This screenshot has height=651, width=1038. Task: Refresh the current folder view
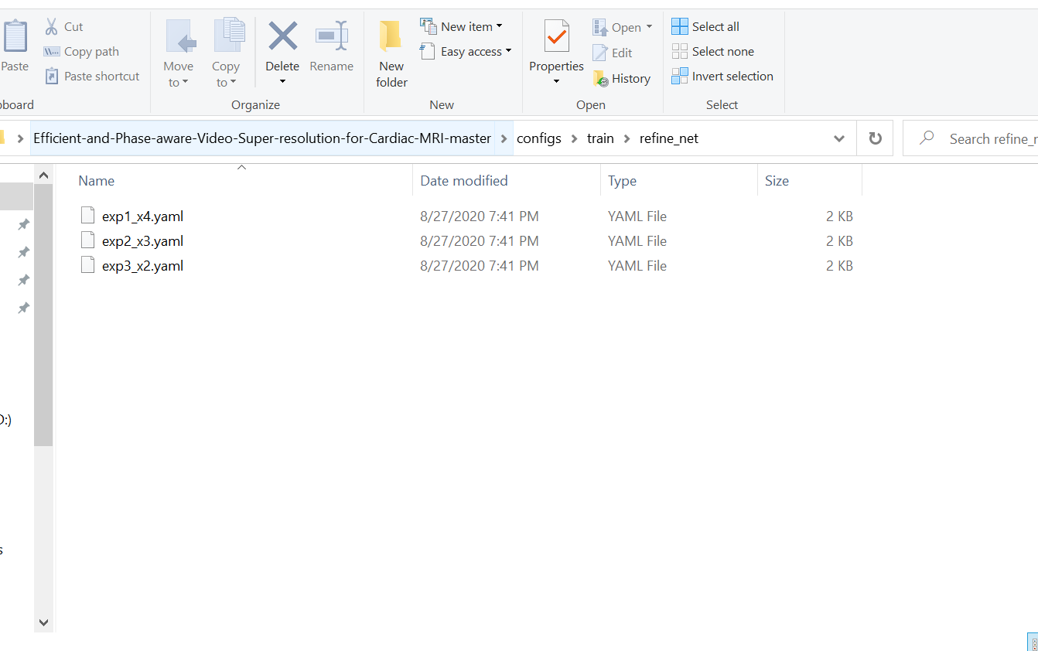[875, 138]
